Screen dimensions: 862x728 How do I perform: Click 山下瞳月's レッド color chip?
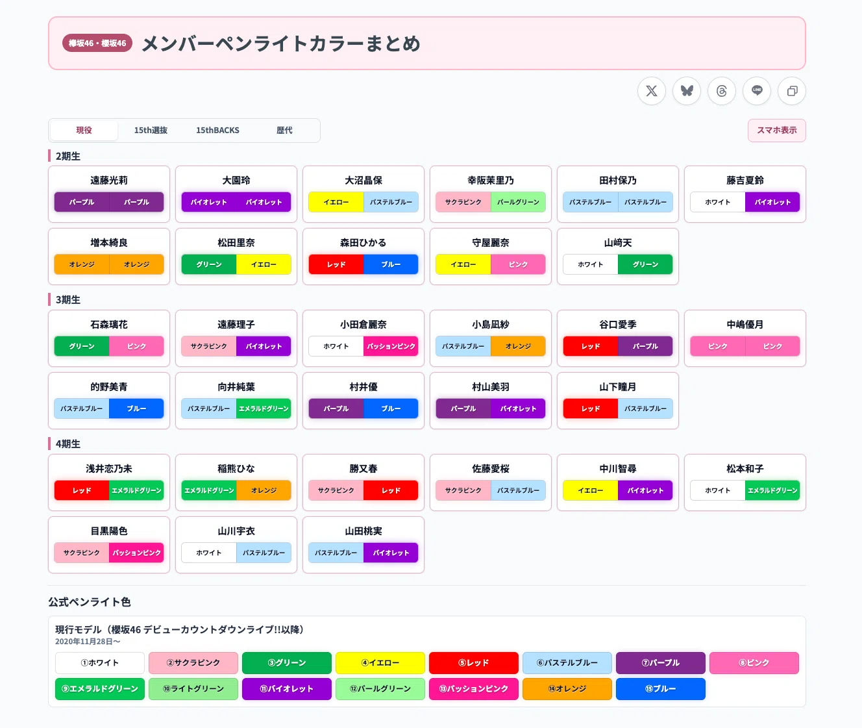point(591,408)
